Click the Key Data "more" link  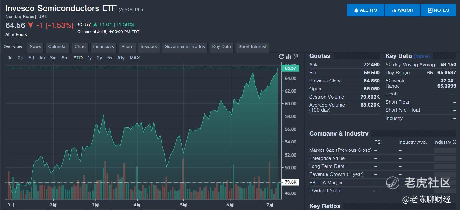pos(422,56)
